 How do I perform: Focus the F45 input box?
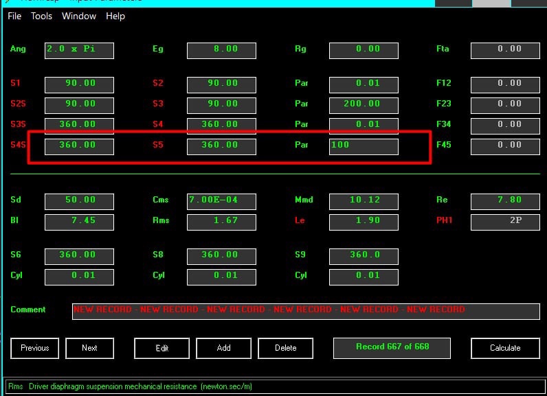pyautogui.click(x=505, y=147)
